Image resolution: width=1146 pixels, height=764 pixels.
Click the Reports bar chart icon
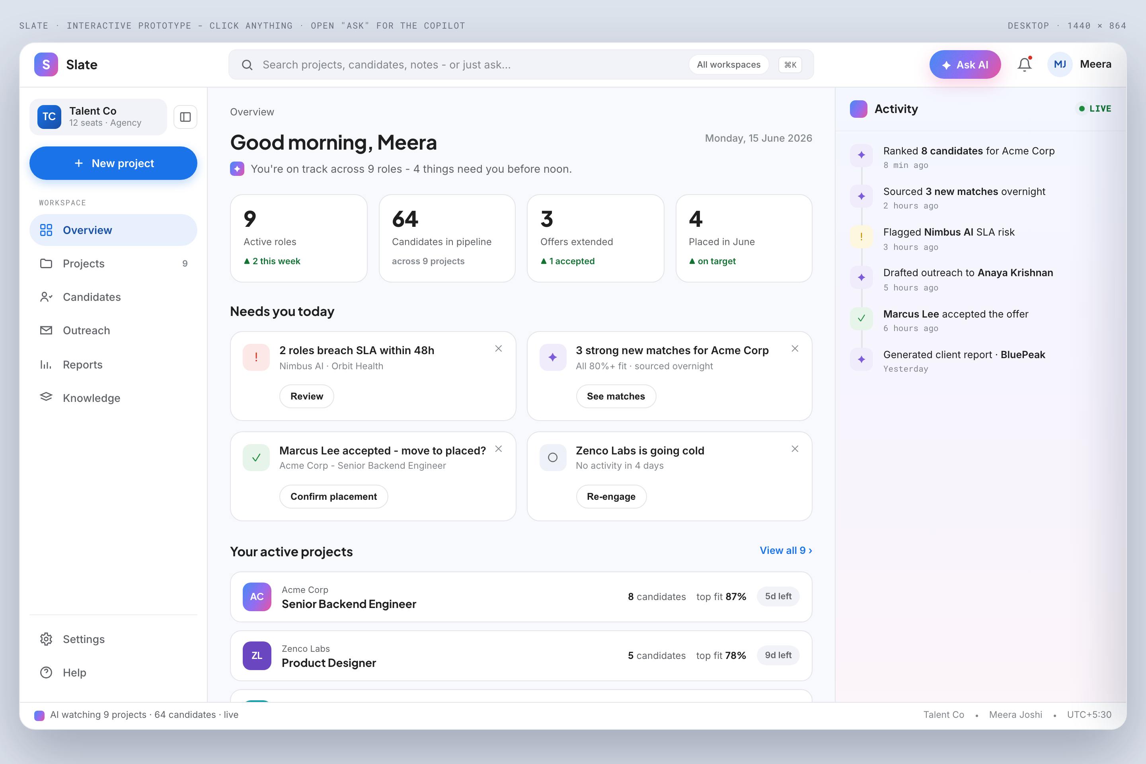click(x=46, y=364)
